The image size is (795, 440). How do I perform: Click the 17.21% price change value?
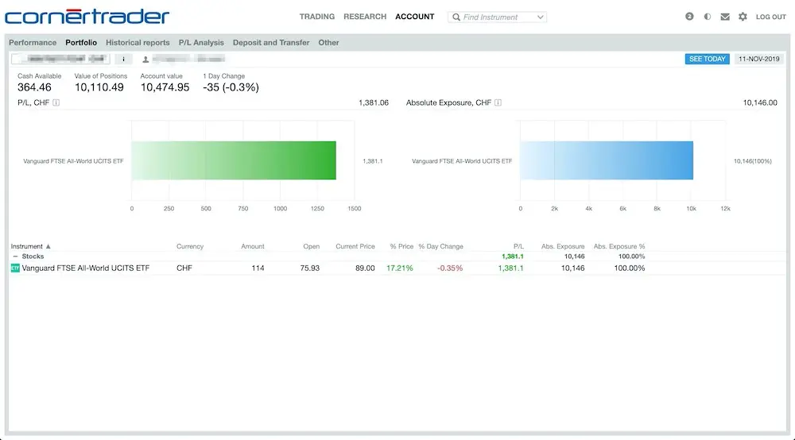[400, 268]
